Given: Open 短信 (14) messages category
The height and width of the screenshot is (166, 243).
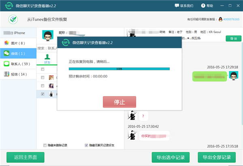Looking at the screenshot, I should (18, 74).
